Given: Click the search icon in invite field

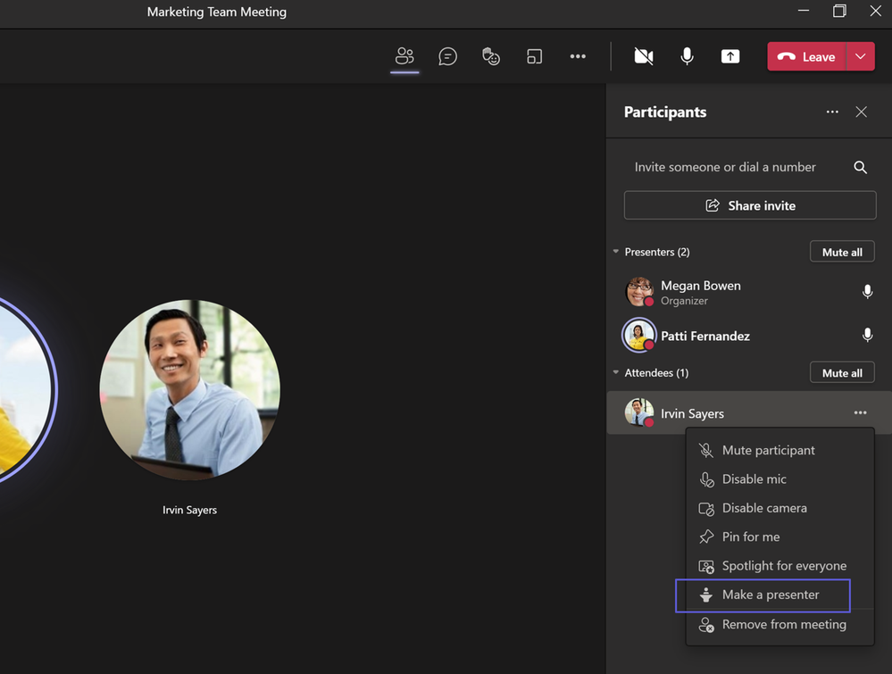Looking at the screenshot, I should click(860, 167).
